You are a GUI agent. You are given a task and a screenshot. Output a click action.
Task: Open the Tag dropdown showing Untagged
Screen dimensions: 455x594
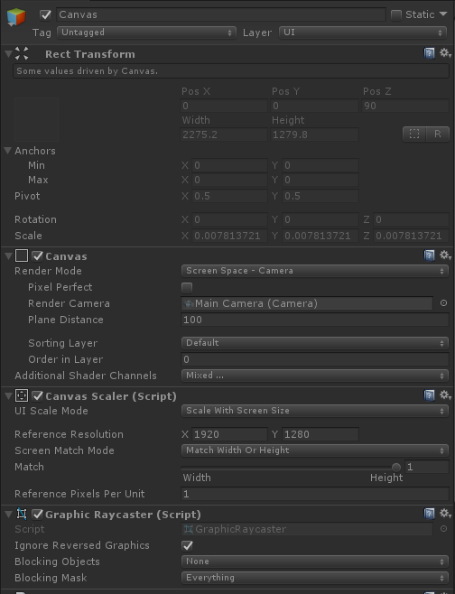146,32
